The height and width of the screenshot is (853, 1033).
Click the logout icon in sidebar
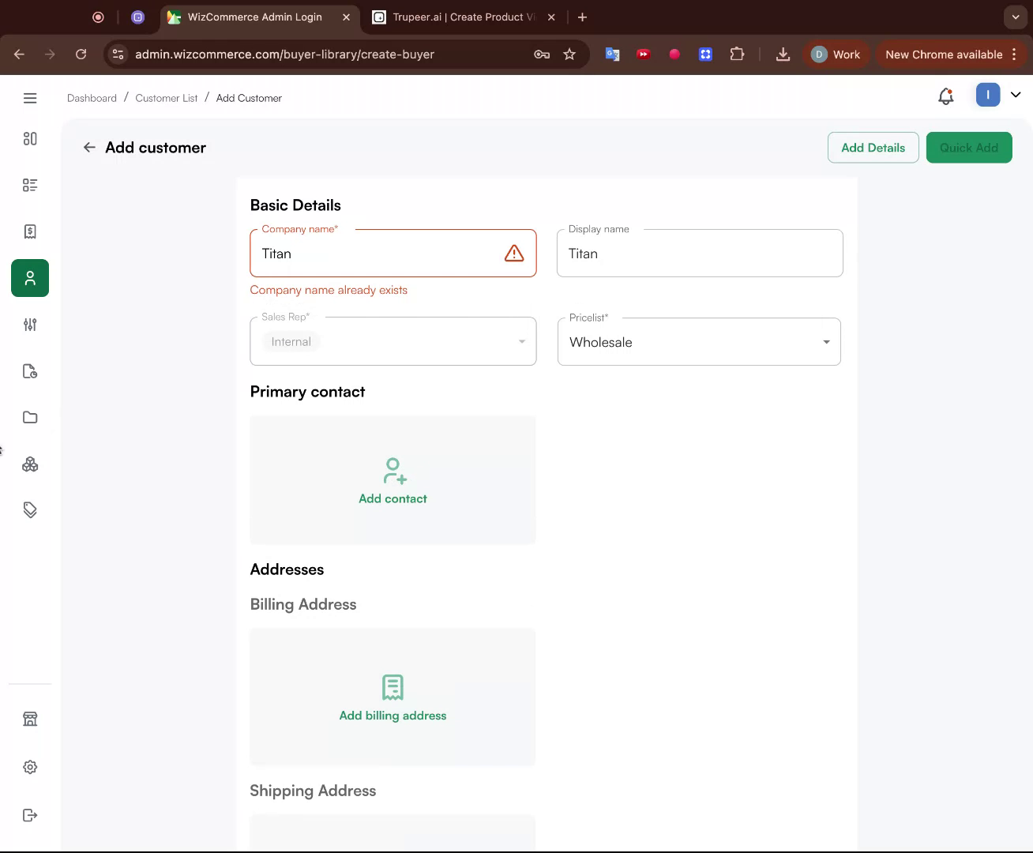point(30,815)
